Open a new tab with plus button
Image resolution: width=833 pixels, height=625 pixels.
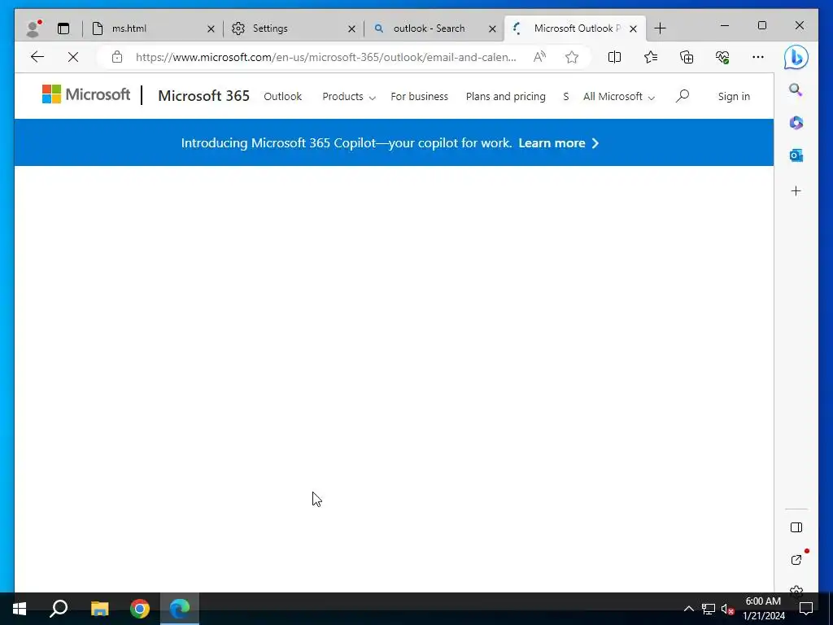pos(661,28)
